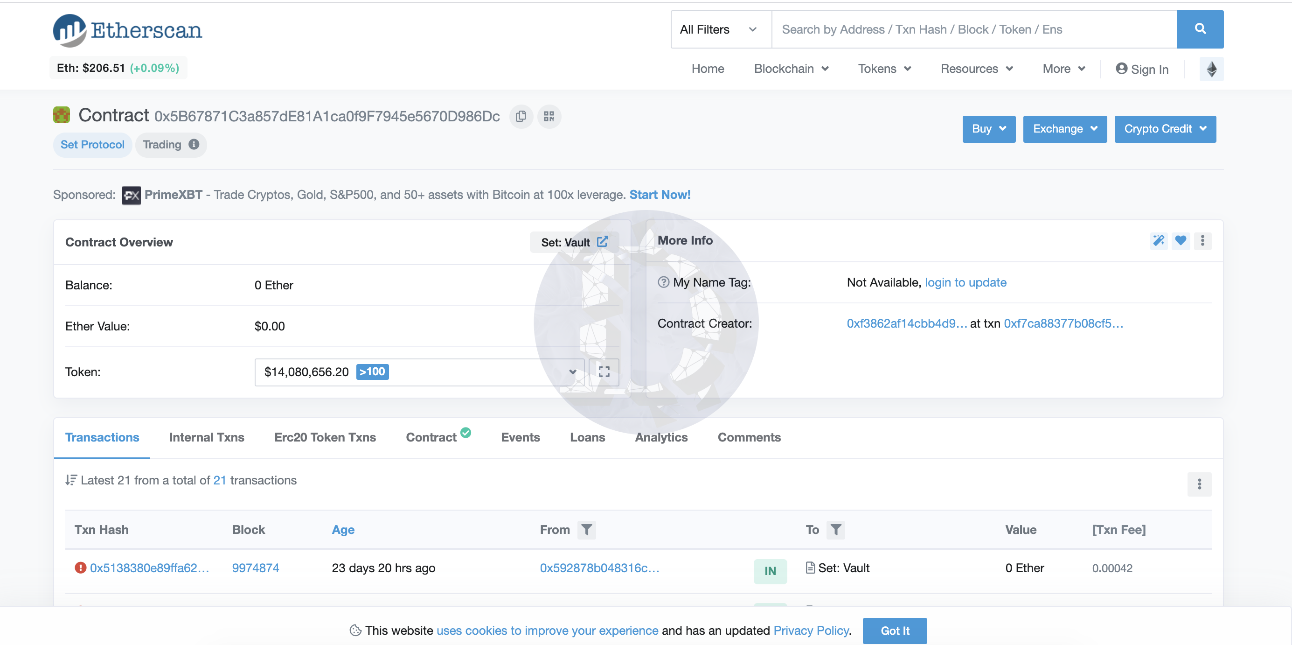The width and height of the screenshot is (1292, 645).
Task: Expand the More menu
Action: pos(1064,69)
